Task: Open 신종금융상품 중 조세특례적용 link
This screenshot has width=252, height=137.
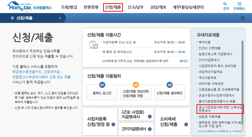Action: (219, 90)
